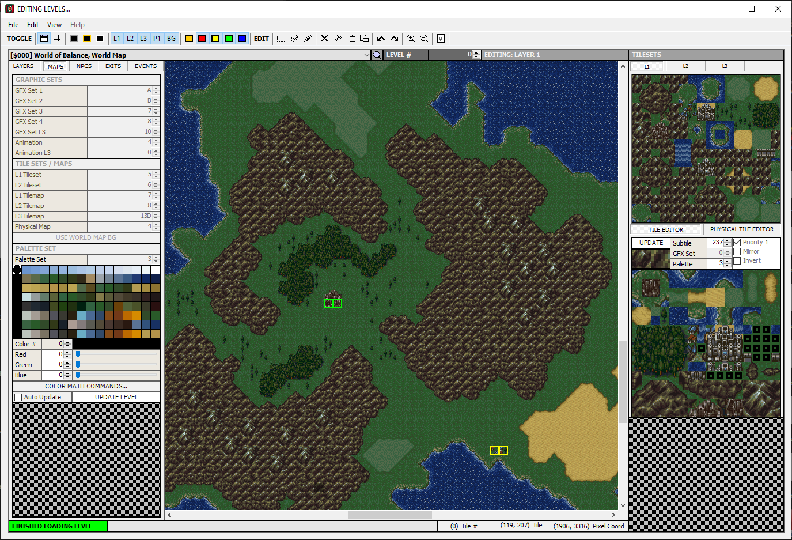The width and height of the screenshot is (792, 540).
Task: Toggle the orange square overlay
Action: tap(189, 39)
